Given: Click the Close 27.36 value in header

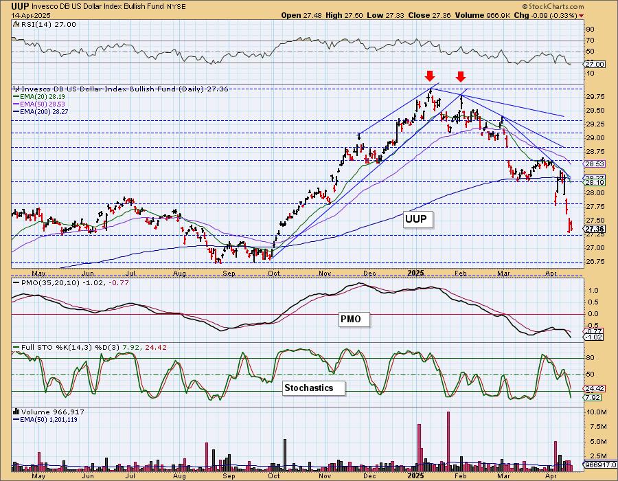Looking at the screenshot, I should pos(429,15).
